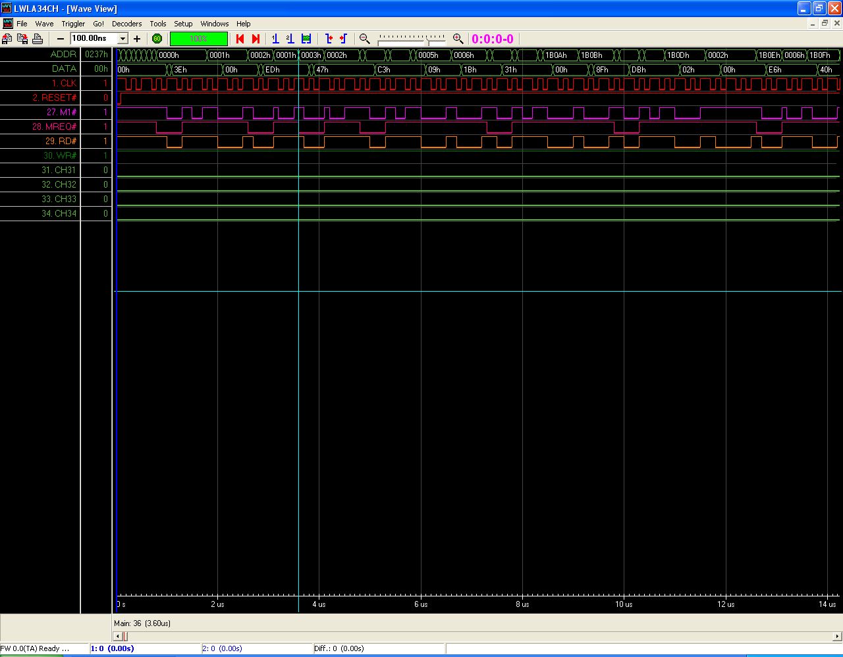Select cursor 2 marker icon
Image resolution: width=843 pixels, height=657 pixels.
pos(290,39)
